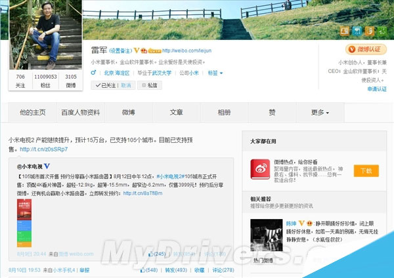The image size is (394, 278).
Task: Click the first orange badge icon on cover photo
Action: [345, 31]
